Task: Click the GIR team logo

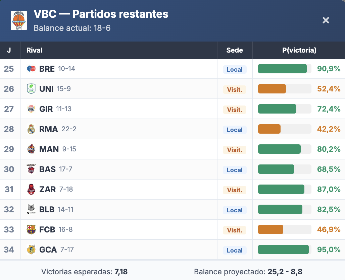Action: coord(31,109)
